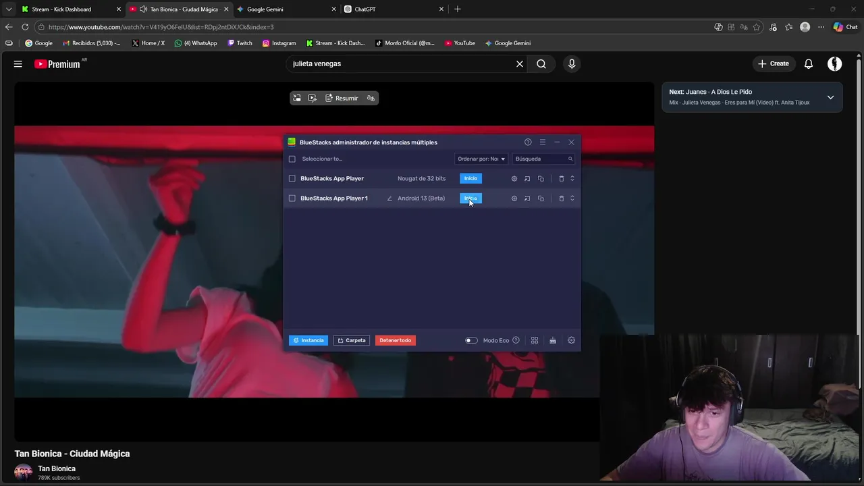
Task: Open YouTube notifications bell
Action: pyautogui.click(x=809, y=63)
